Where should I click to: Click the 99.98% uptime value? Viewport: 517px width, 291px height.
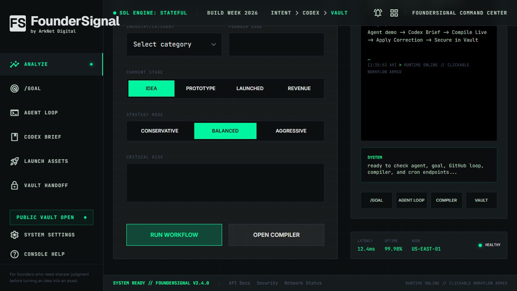[x=393, y=249]
